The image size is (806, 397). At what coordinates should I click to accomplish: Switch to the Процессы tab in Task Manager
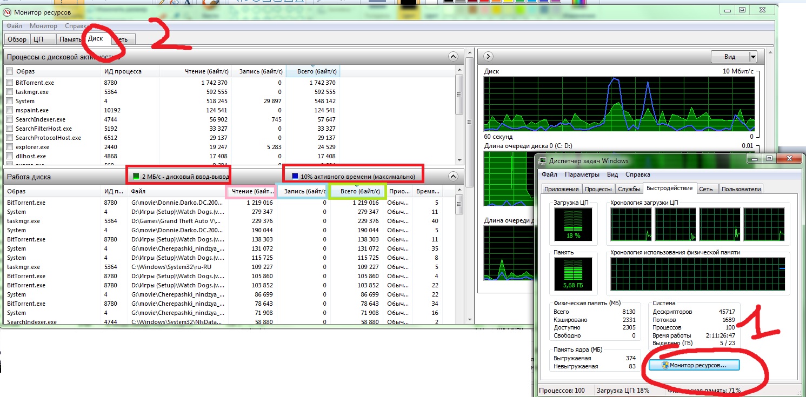pyautogui.click(x=598, y=189)
